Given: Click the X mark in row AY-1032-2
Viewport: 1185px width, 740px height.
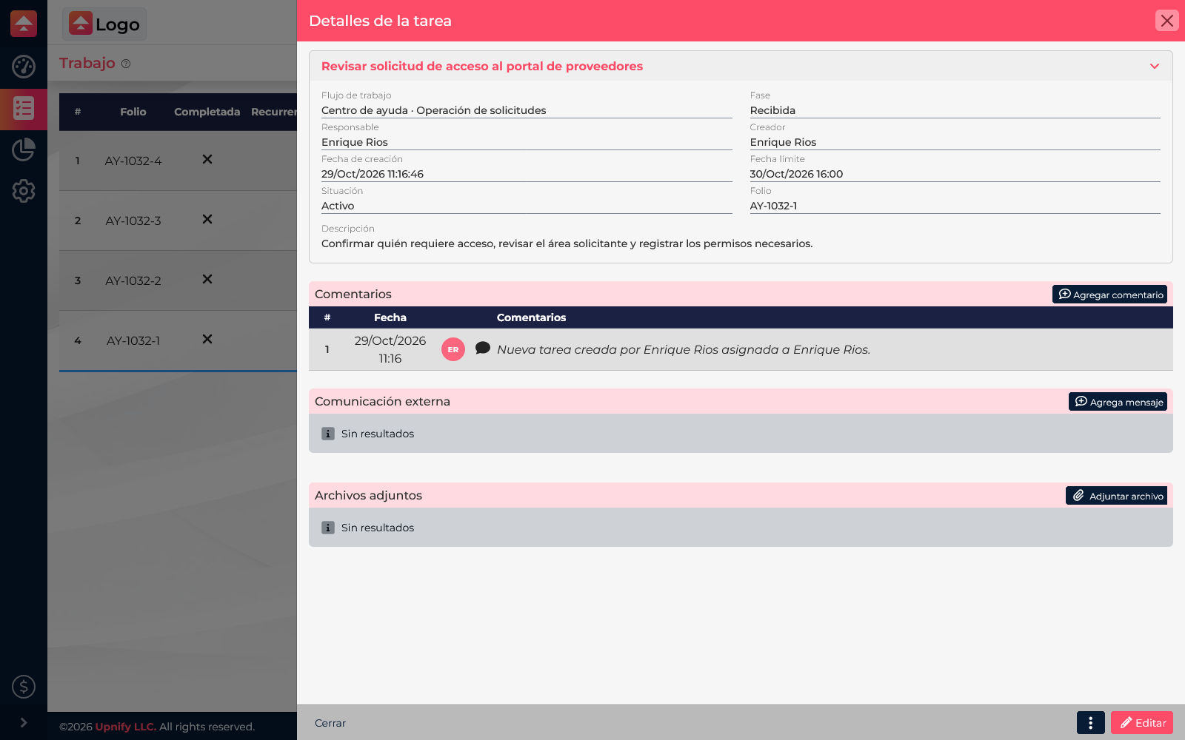Looking at the screenshot, I should coord(207,279).
